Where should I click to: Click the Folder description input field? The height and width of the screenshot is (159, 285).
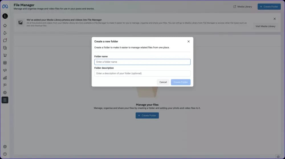[x=142, y=73]
